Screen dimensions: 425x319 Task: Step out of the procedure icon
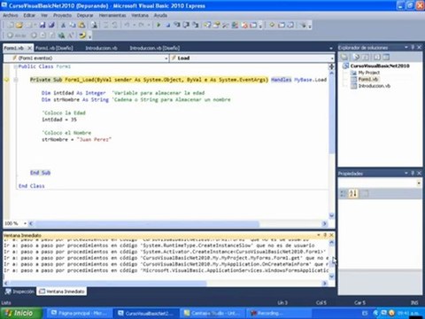[195, 26]
